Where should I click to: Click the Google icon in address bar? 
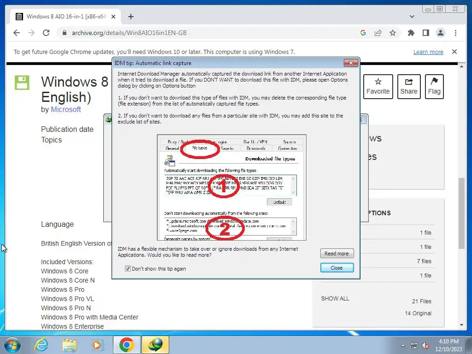click(363, 33)
